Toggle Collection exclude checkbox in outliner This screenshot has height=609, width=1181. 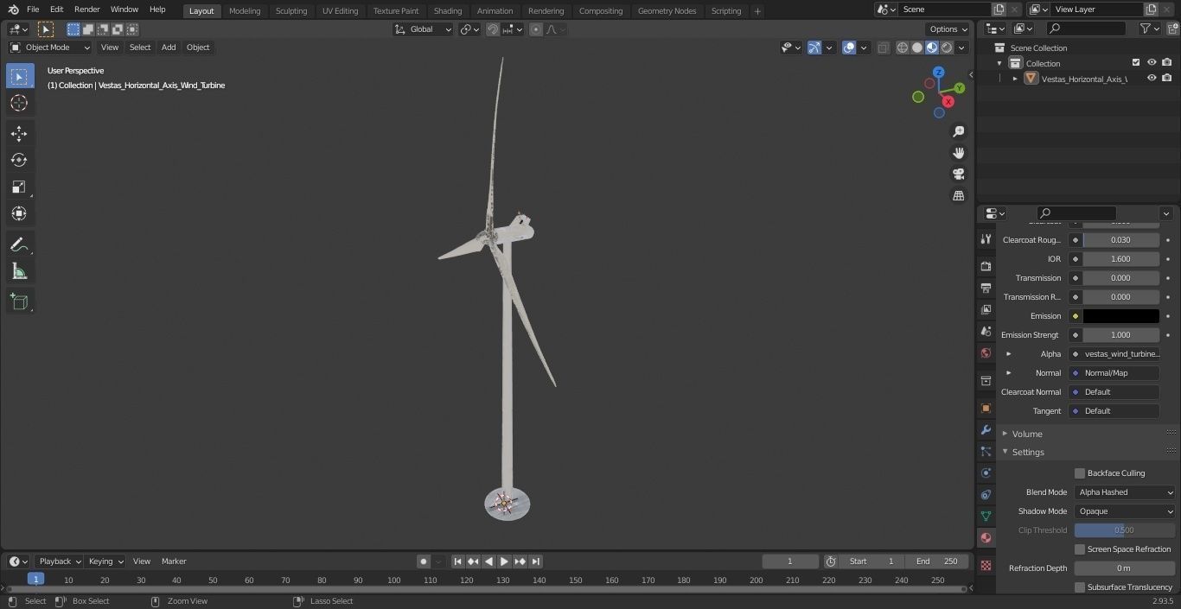pyautogui.click(x=1136, y=62)
